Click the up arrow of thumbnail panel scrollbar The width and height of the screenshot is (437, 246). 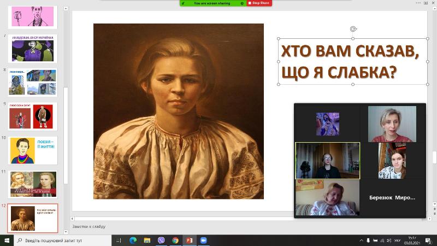pos(66,9)
